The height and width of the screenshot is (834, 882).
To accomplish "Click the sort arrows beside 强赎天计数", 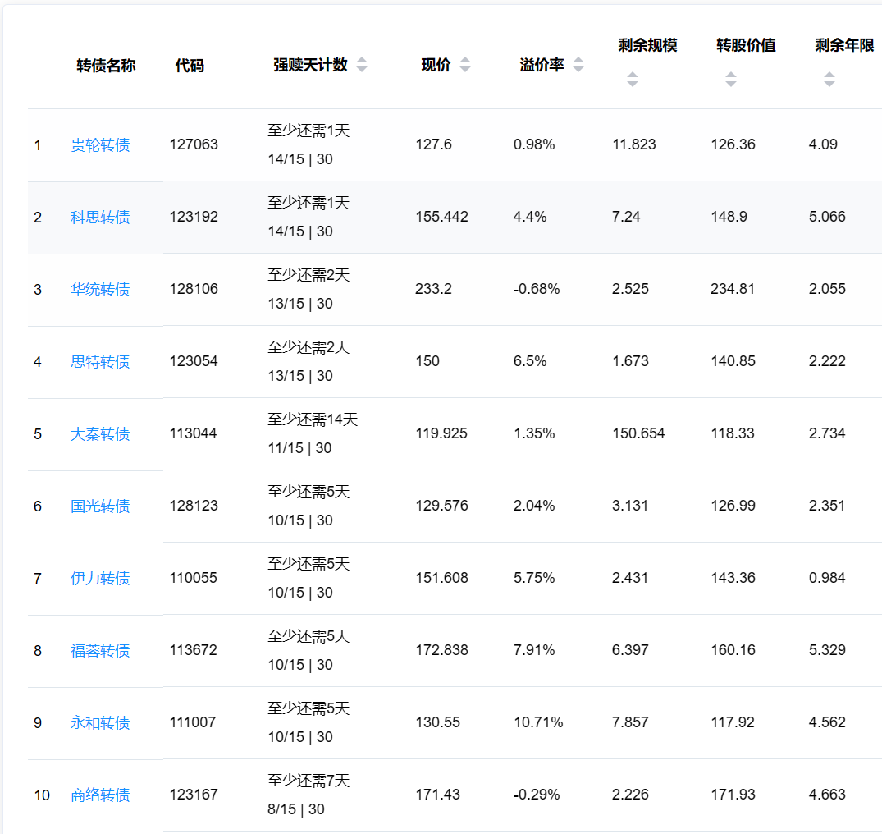I will (x=362, y=66).
